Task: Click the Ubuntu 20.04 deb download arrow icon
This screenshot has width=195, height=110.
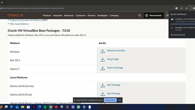Action: [x=103, y=94]
